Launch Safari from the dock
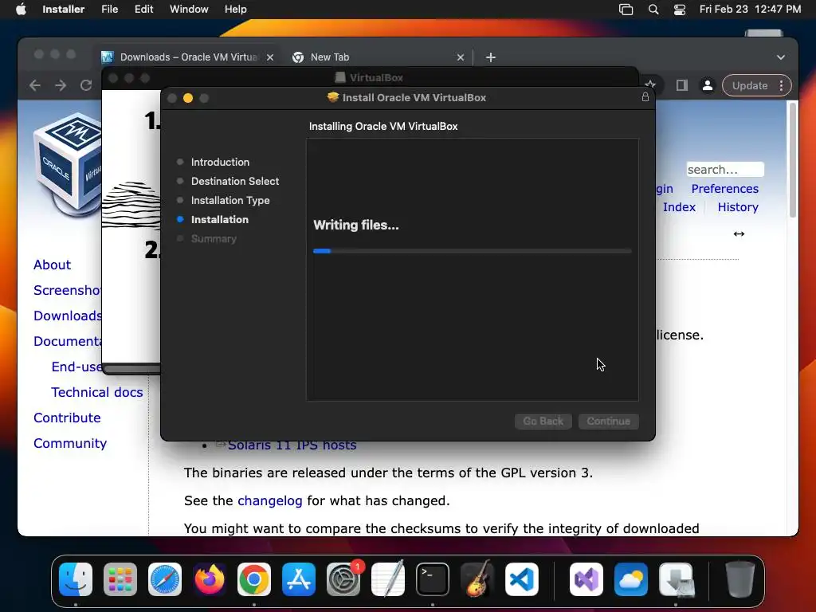816x612 pixels. [x=165, y=579]
